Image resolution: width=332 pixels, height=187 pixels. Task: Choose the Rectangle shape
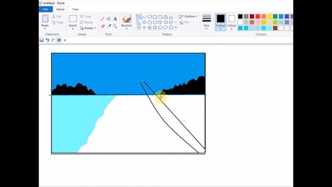155,17
